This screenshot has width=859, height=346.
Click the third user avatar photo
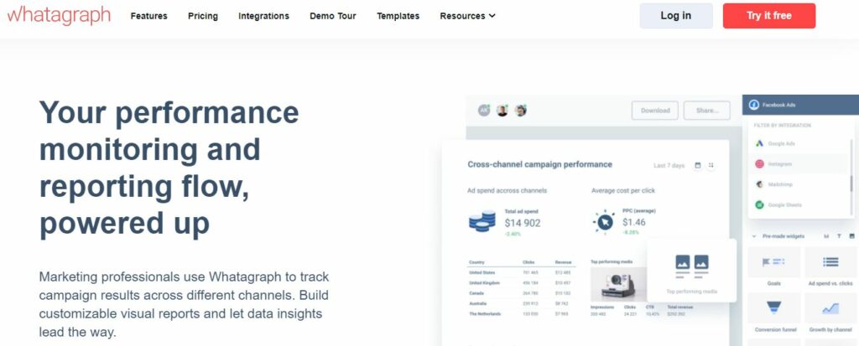pyautogui.click(x=520, y=110)
